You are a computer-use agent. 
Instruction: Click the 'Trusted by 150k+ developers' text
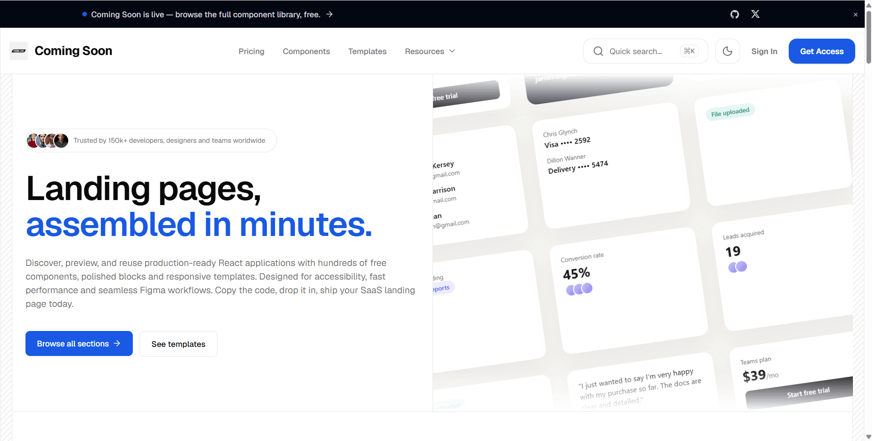[169, 140]
